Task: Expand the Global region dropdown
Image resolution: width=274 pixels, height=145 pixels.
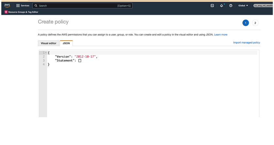Action: click(243, 6)
